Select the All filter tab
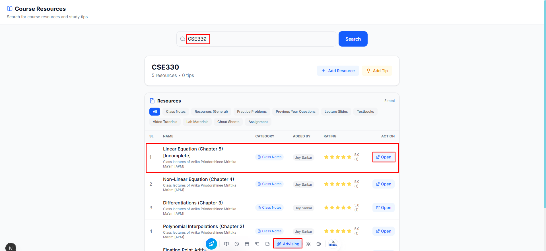This screenshot has width=546, height=251. pyautogui.click(x=155, y=112)
